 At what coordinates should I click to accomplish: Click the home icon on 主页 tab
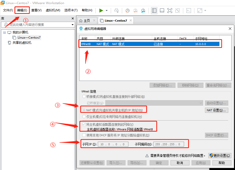click(81, 21)
